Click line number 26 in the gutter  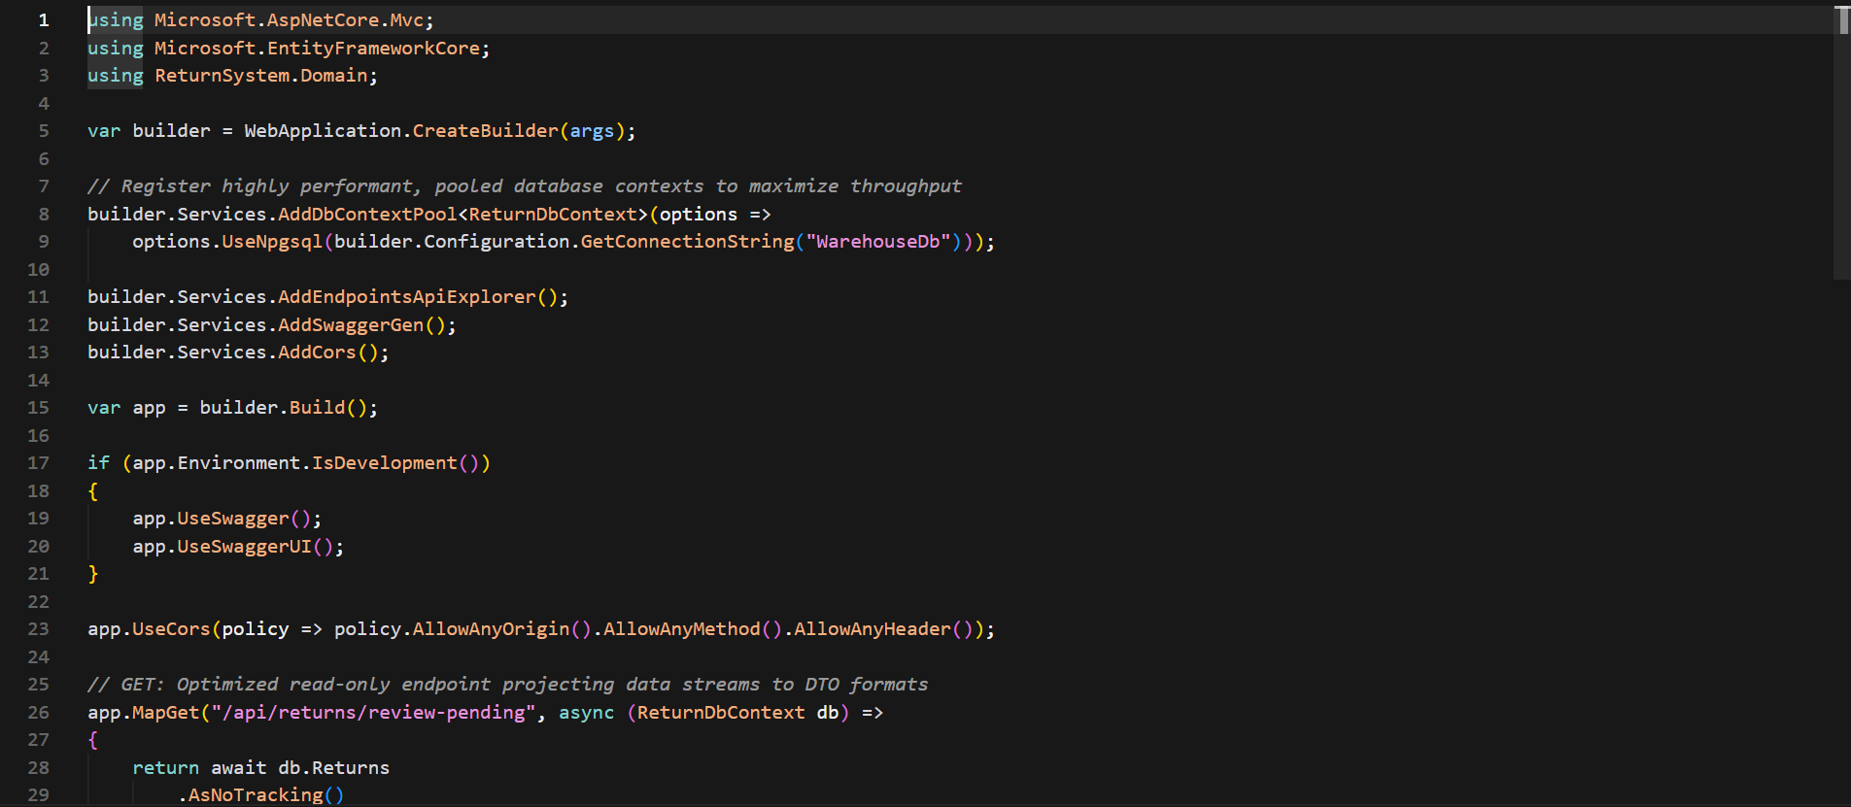pos(39,713)
